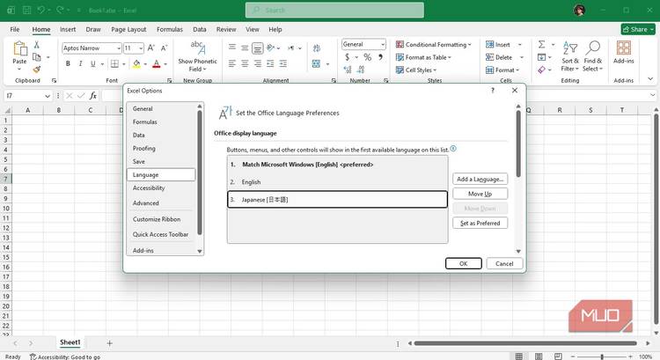Click the Search box in title bar
Viewport: 660px width, 360px height.
pyautogui.click(x=334, y=10)
